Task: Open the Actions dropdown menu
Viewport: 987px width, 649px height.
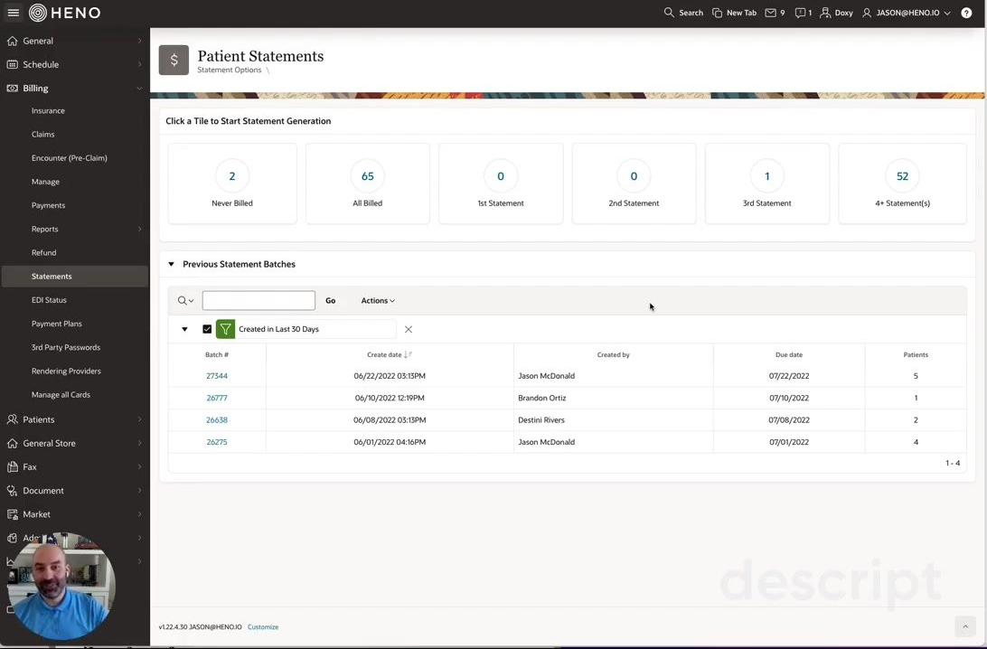Action: coord(378,300)
